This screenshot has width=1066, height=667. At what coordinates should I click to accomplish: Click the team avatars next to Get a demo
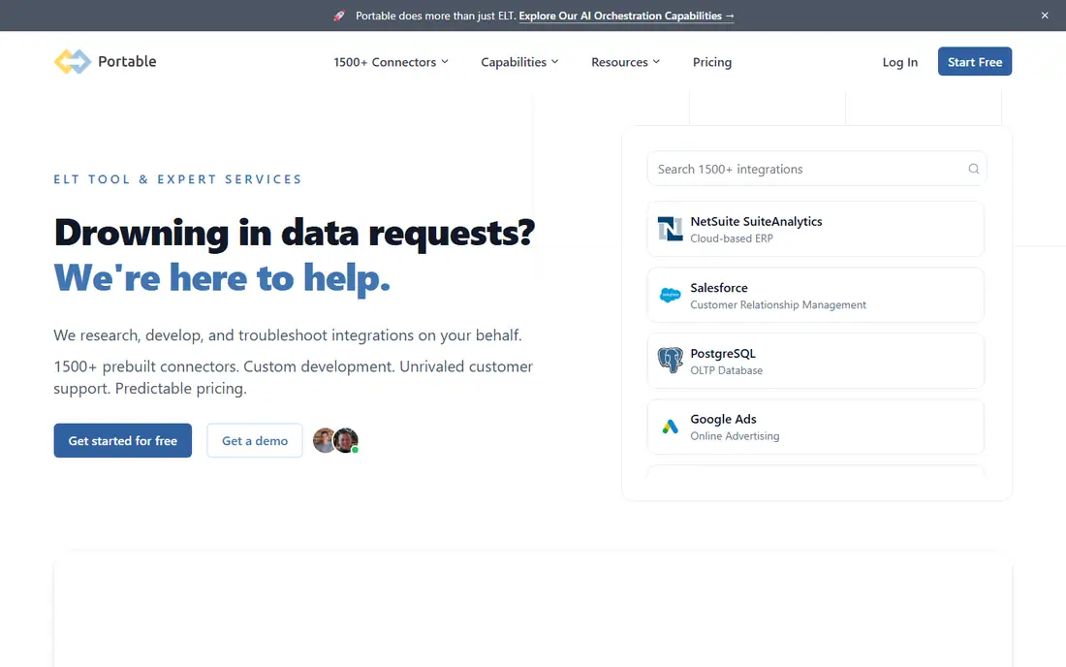click(336, 440)
